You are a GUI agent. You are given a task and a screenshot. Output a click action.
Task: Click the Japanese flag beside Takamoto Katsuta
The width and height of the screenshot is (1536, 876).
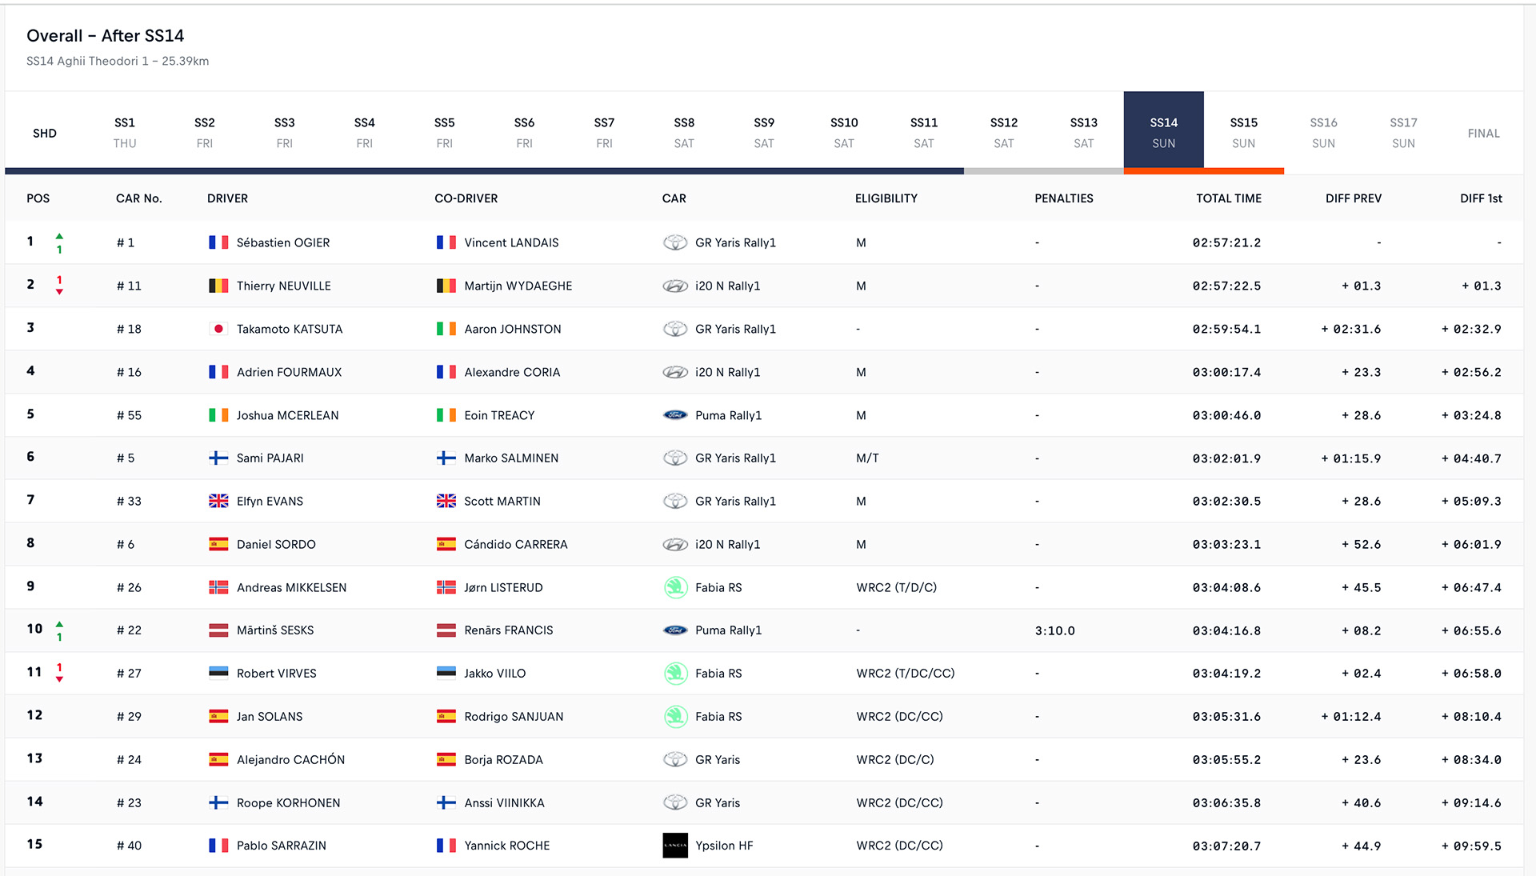218,329
